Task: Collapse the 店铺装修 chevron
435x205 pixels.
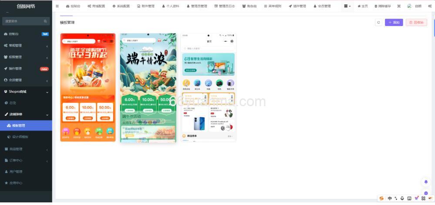Action: pyautogui.click(x=47, y=114)
